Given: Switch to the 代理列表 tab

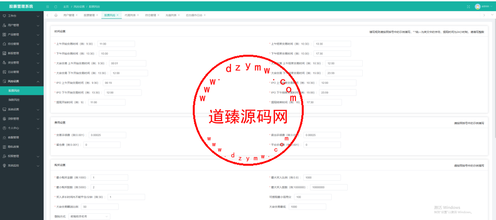Looking at the screenshot, I should (x=130, y=15).
